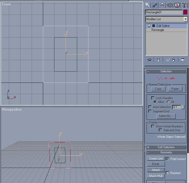Viewport: 189px width, 183px height.
Task: Enable the Lock Handles checkbox
Action: [153, 98]
